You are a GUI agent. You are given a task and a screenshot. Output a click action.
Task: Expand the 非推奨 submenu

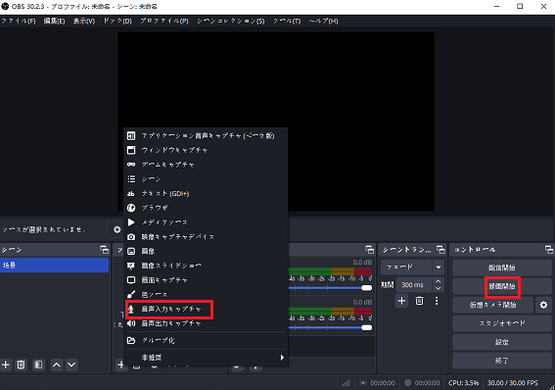[x=206, y=358]
